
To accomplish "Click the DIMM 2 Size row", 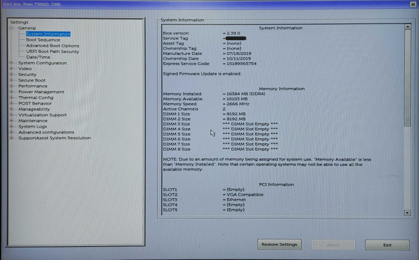I will [x=204, y=119].
